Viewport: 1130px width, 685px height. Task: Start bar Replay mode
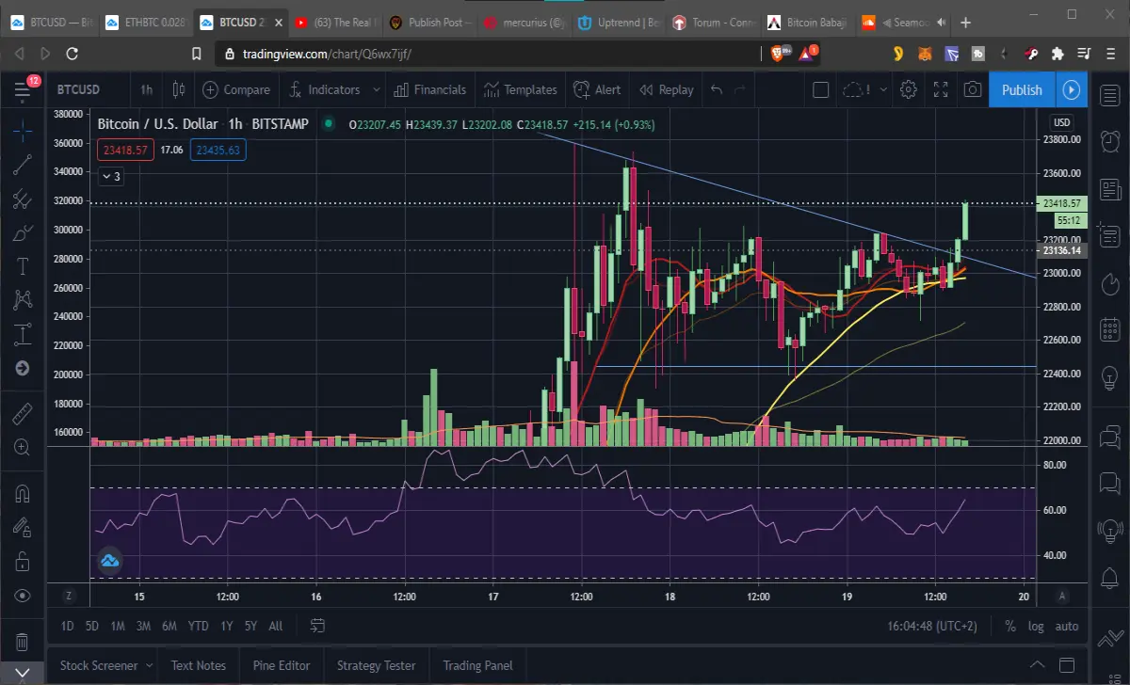666,90
